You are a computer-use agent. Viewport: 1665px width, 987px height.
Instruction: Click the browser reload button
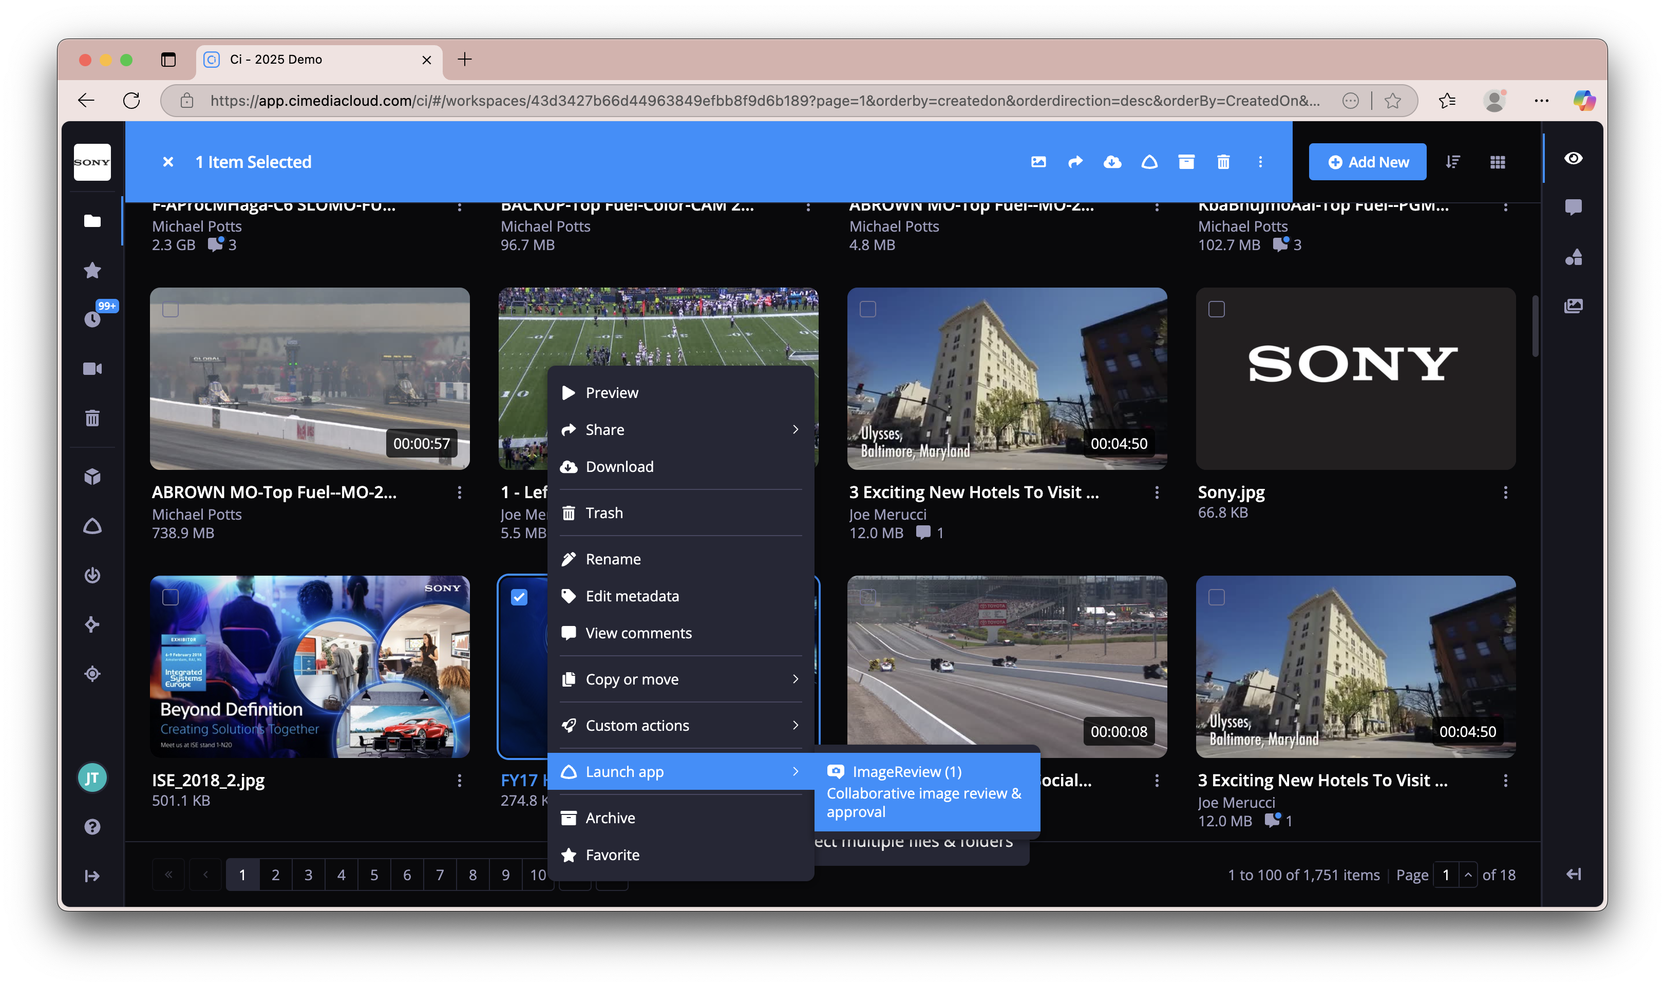(131, 101)
